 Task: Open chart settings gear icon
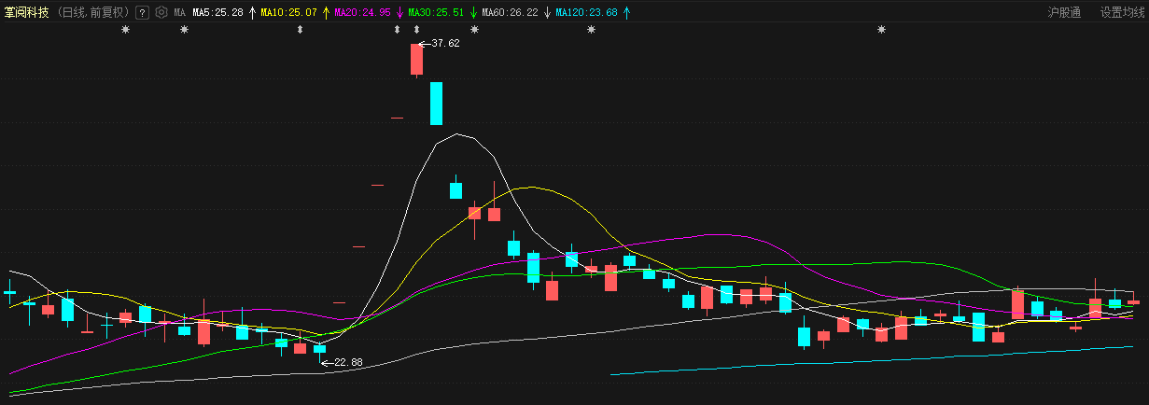[161, 12]
